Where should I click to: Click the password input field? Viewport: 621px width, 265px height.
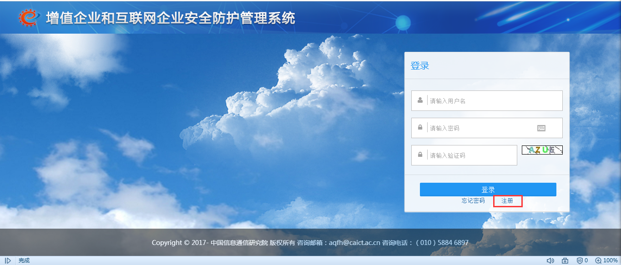(487, 128)
